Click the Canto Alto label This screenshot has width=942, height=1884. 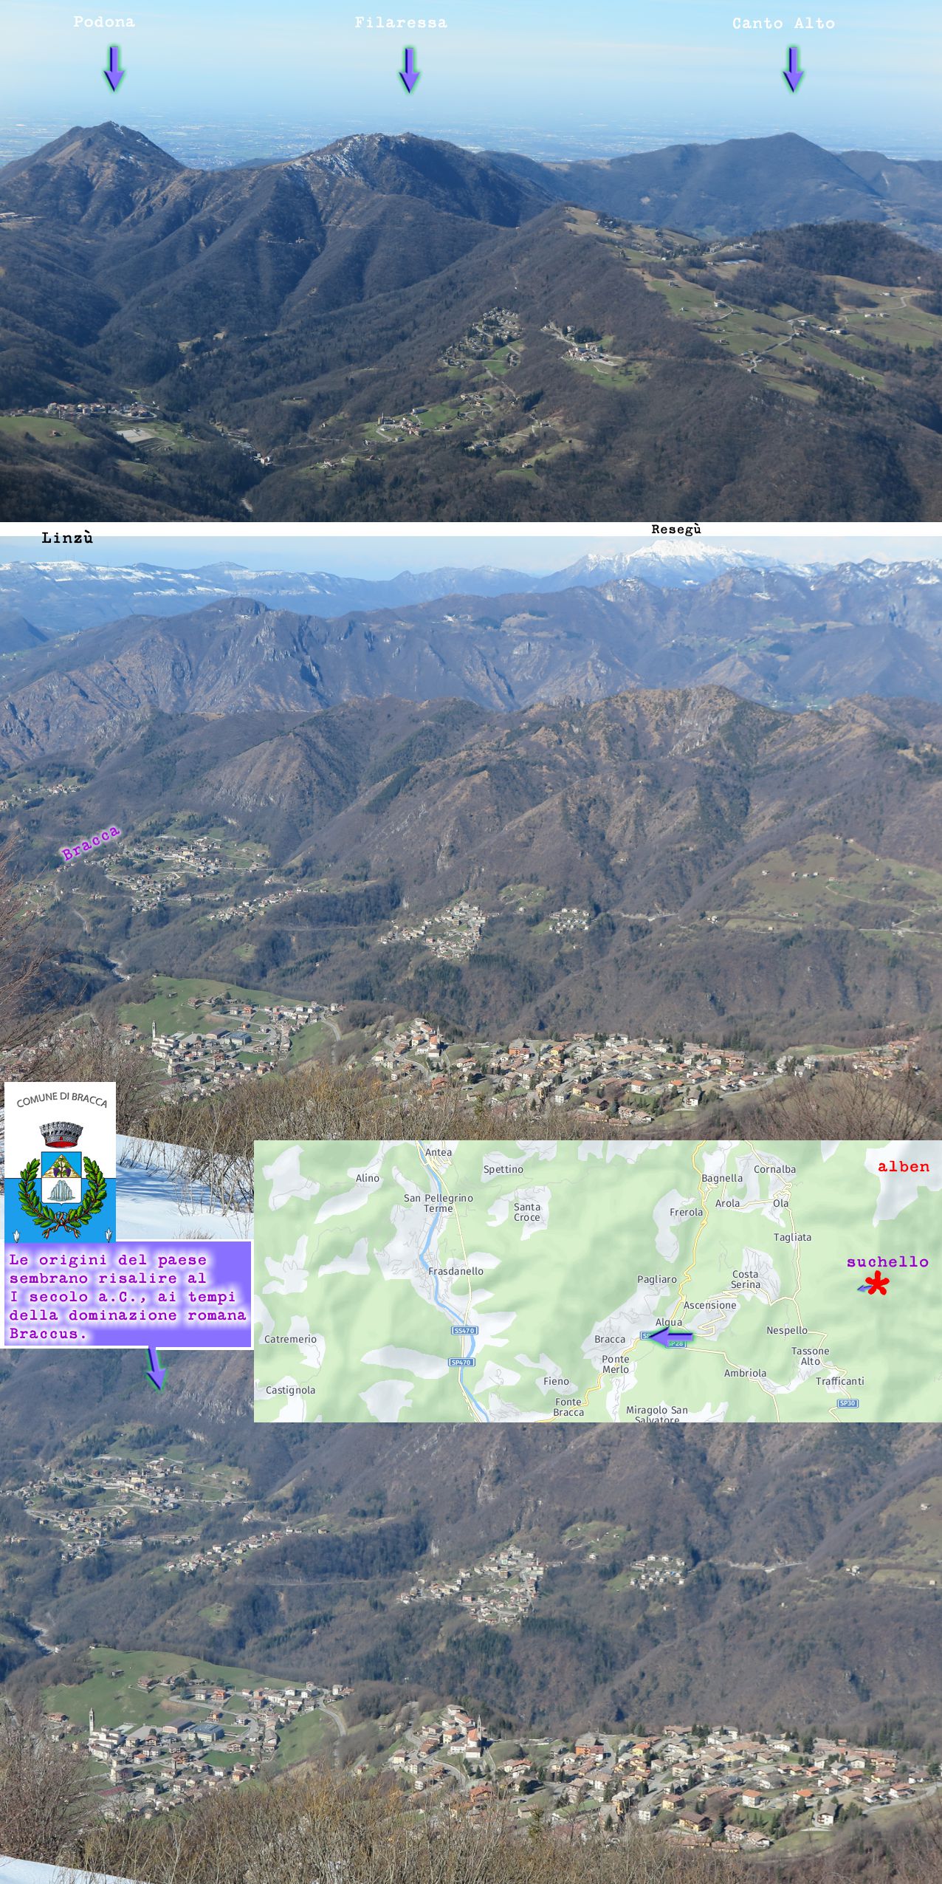[x=783, y=24]
